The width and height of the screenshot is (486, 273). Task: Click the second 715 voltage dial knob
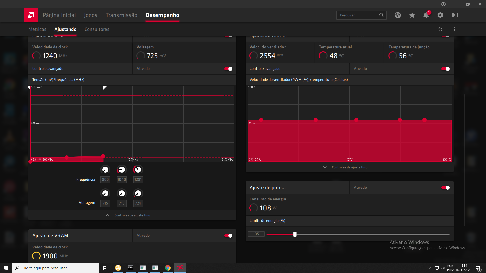[121, 193]
